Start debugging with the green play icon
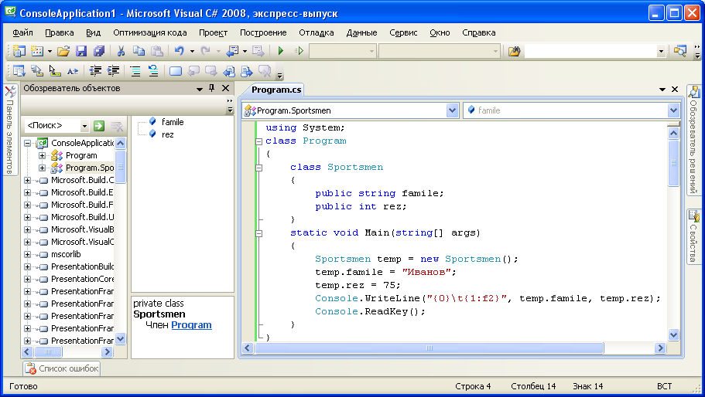This screenshot has width=705, height=397. coord(281,51)
